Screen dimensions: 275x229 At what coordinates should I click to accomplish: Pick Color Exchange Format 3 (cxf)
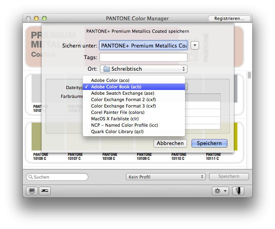[x=134, y=106]
